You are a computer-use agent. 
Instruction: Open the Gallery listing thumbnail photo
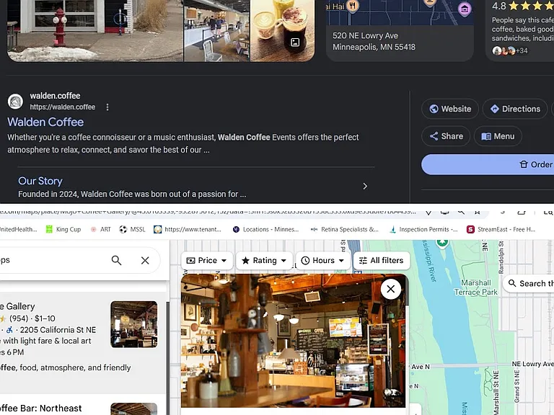[x=134, y=324]
